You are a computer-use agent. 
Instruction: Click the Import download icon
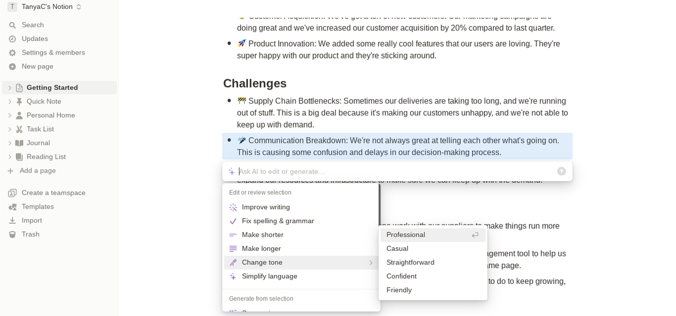click(12, 220)
